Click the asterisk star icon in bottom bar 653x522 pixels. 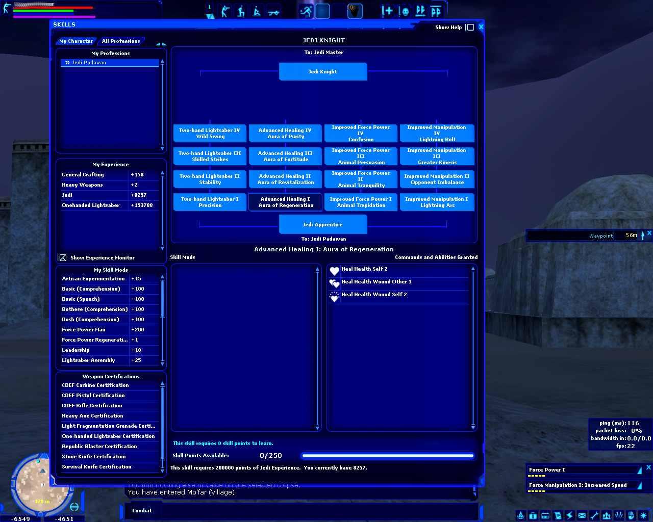pyautogui.click(x=643, y=515)
